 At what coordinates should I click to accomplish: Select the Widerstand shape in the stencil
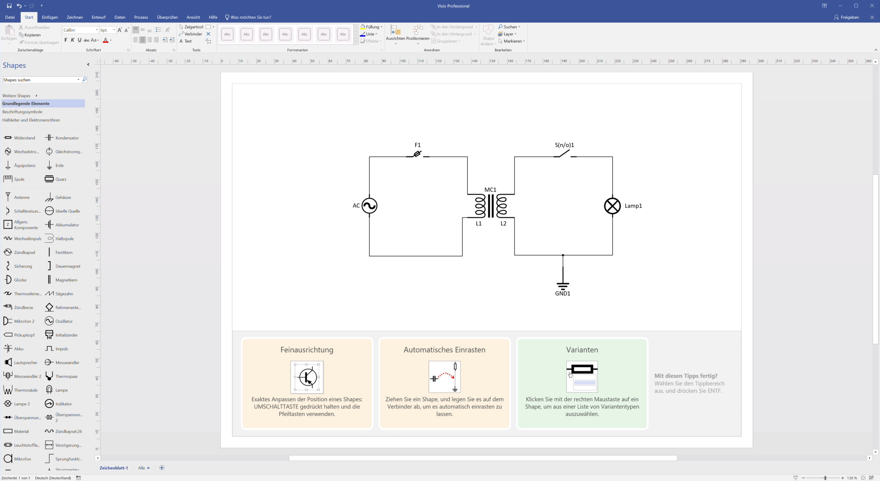(x=19, y=138)
